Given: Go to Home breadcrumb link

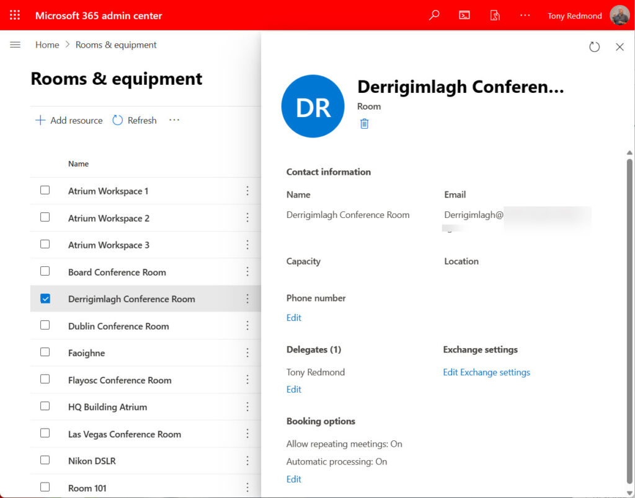Looking at the screenshot, I should pyautogui.click(x=47, y=45).
